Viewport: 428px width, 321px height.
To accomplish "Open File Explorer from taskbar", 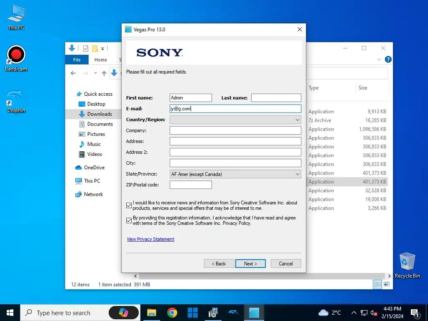I will (151, 313).
